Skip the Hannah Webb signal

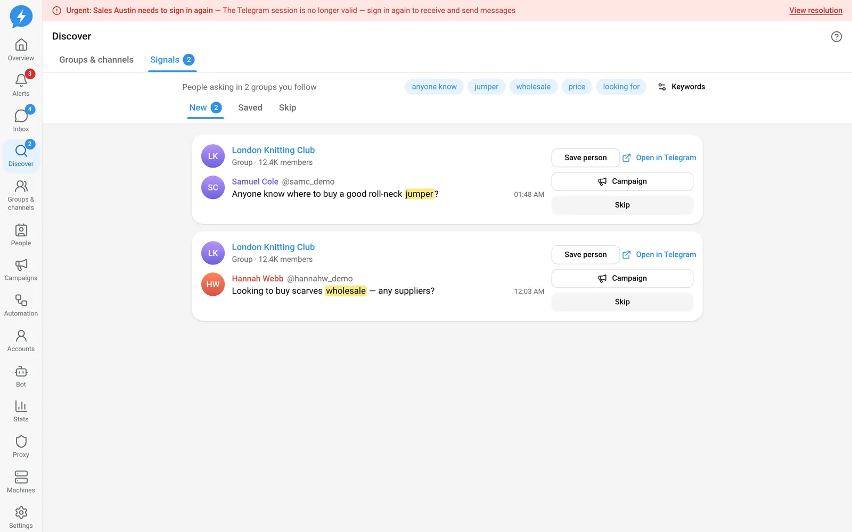(x=622, y=302)
